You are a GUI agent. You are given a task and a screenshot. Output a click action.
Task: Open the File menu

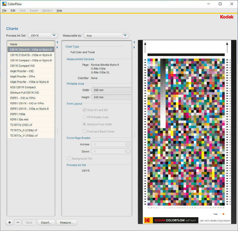coord(4,10)
